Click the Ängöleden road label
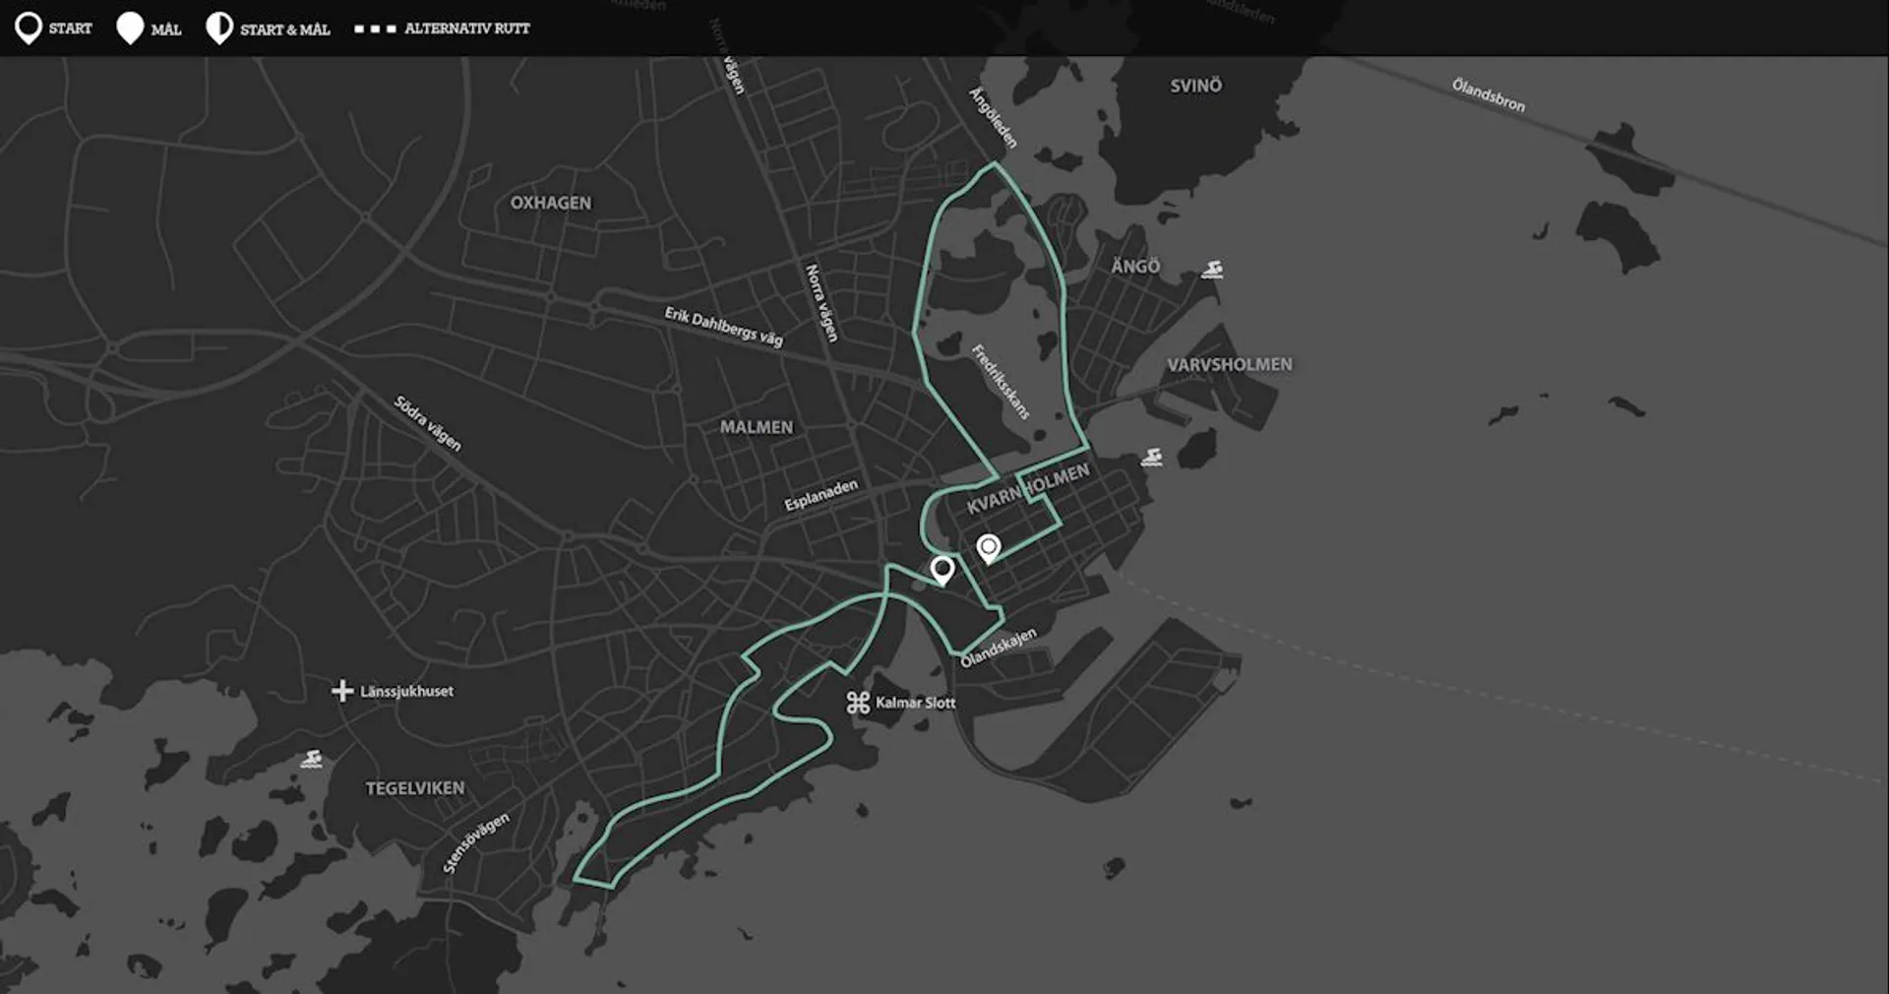 pos(993,118)
